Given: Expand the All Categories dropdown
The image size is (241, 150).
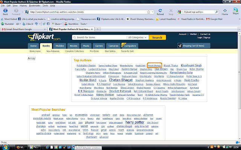Looking at the screenshot, I should pyautogui.click(x=137, y=37).
